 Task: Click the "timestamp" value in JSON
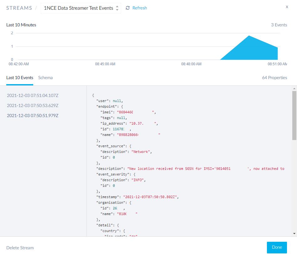151,197
